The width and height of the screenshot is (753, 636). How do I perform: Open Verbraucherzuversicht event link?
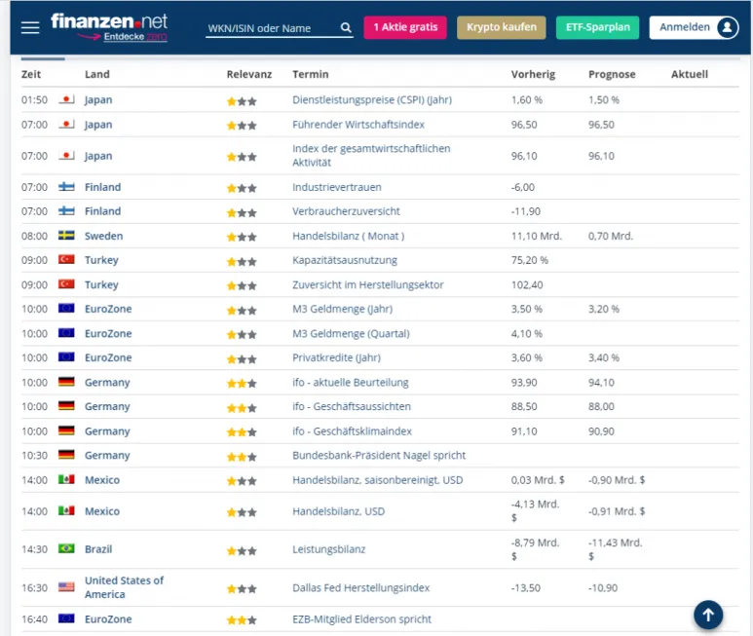[x=346, y=211]
